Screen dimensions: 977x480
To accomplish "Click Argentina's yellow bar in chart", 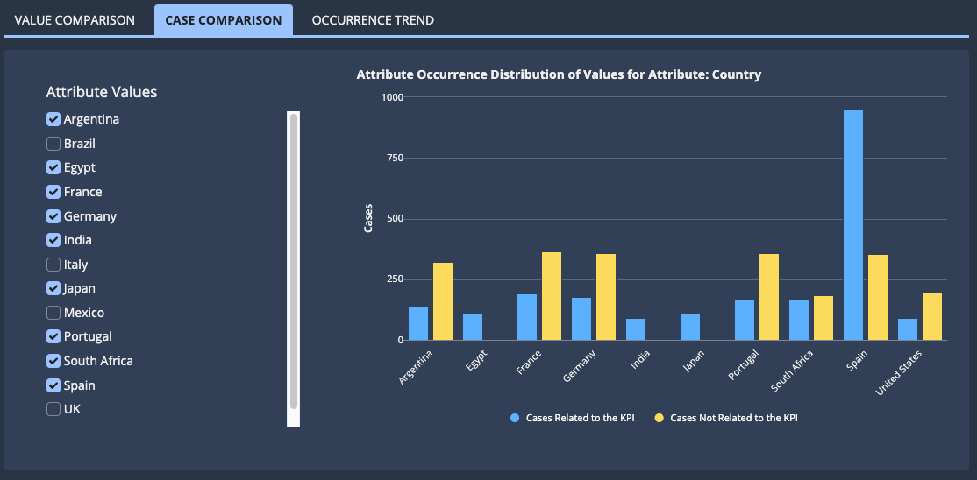I will (x=443, y=301).
